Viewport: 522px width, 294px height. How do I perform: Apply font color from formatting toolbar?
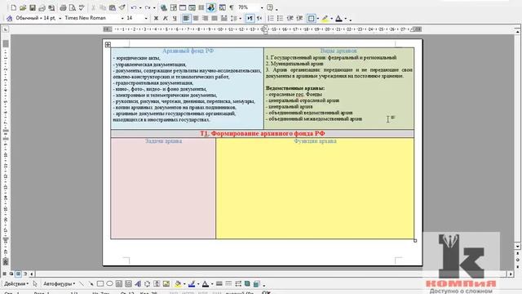tap(338, 18)
